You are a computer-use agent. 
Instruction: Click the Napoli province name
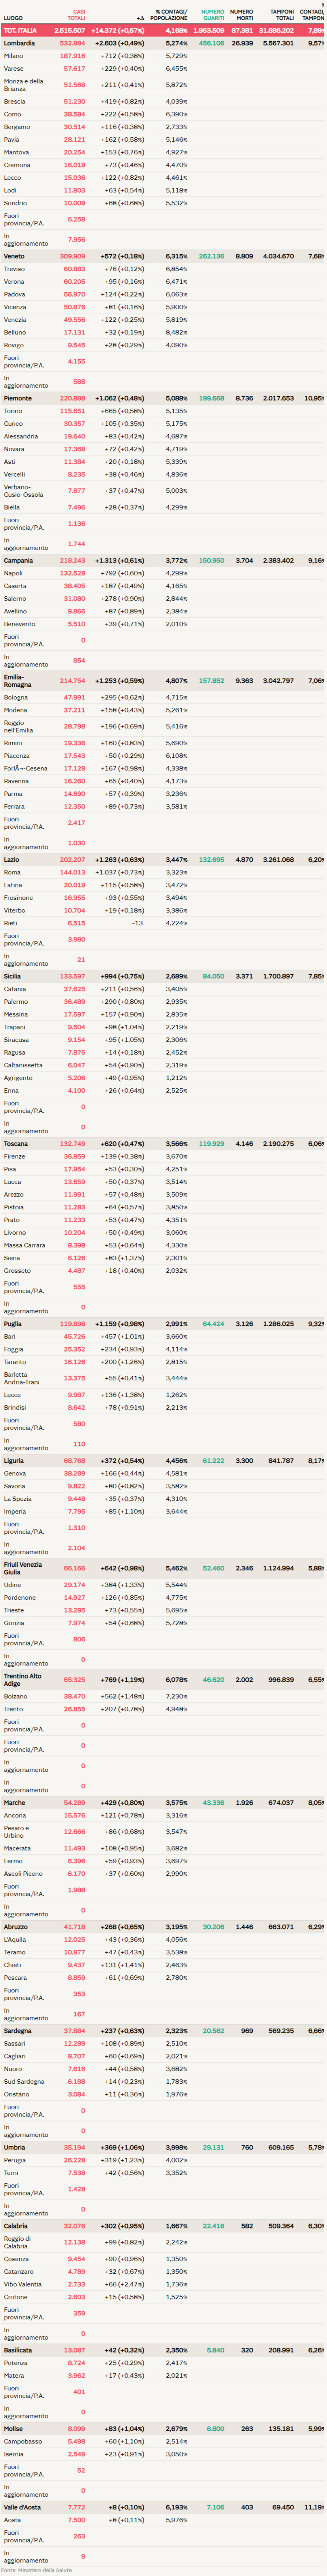[13, 573]
